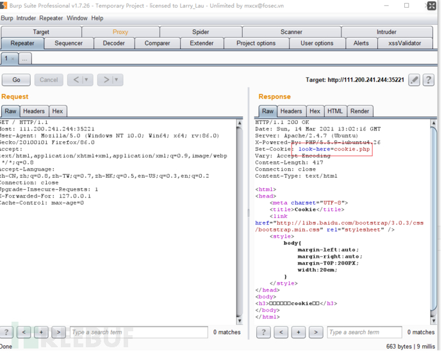The width and height of the screenshot is (442, 353).
Task: Open the Intruder menu
Action: click(x=26, y=18)
